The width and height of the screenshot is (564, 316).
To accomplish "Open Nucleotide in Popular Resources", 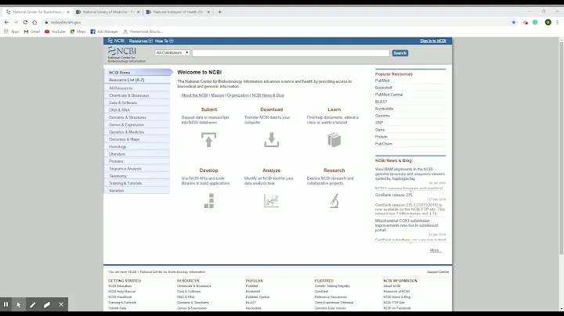I will [x=384, y=109].
